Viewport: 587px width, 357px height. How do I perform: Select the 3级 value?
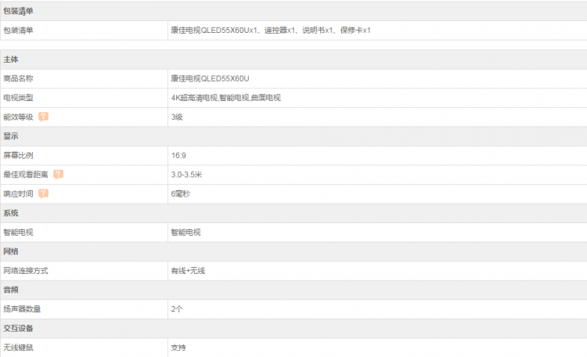pos(177,117)
